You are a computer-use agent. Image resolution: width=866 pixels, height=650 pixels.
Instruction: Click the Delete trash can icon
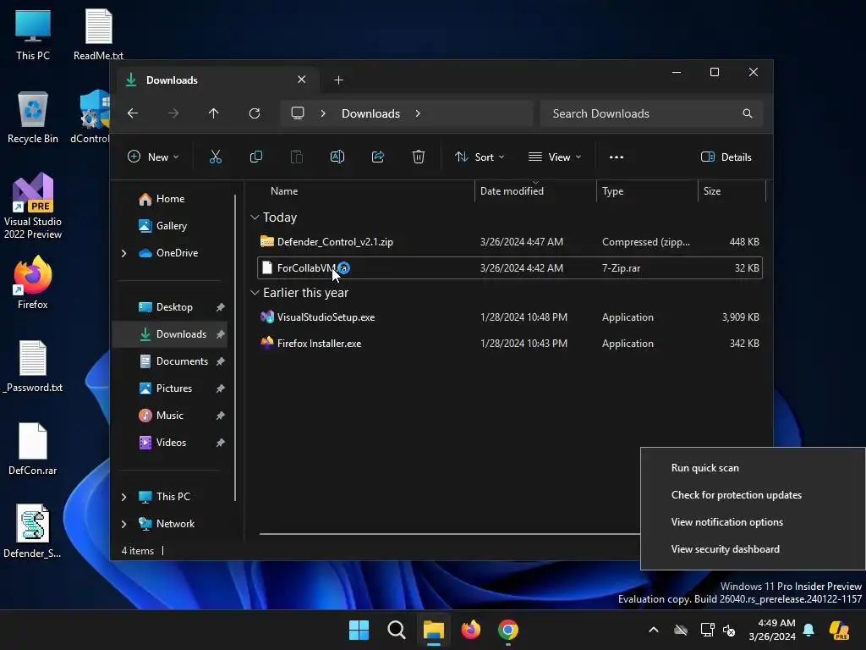(x=419, y=157)
